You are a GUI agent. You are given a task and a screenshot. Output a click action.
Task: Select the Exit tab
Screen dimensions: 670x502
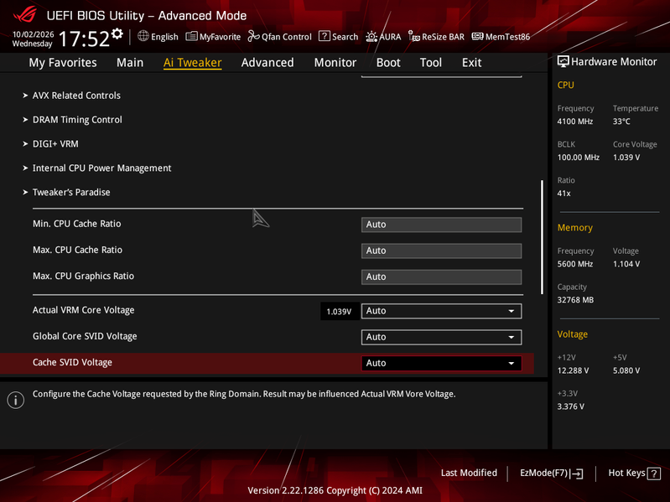[472, 63]
